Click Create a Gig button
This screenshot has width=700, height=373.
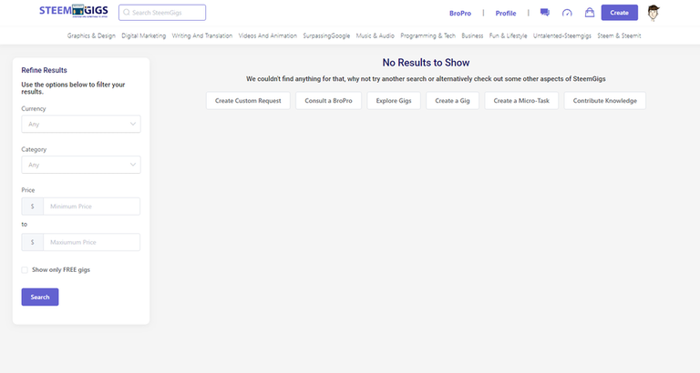(453, 101)
